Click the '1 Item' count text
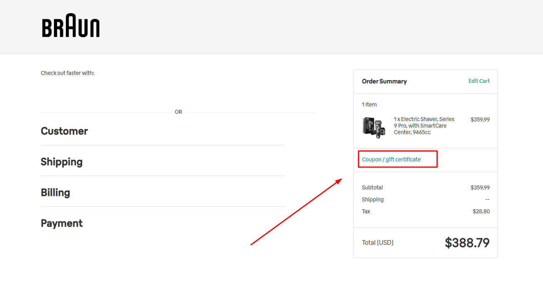543x297 pixels. pyautogui.click(x=369, y=105)
